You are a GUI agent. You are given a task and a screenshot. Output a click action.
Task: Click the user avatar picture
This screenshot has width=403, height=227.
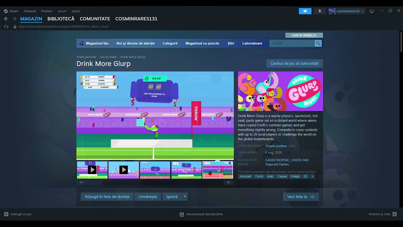coord(332,11)
